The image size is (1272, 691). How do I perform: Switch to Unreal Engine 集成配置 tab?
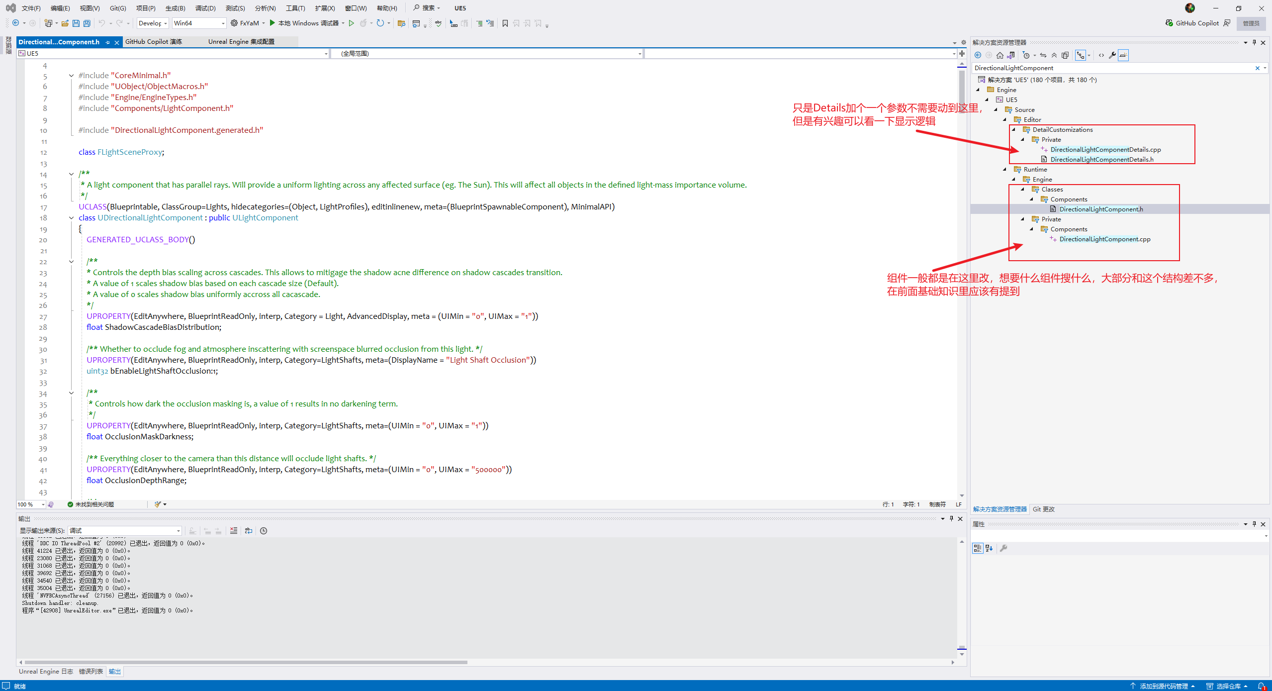point(241,42)
